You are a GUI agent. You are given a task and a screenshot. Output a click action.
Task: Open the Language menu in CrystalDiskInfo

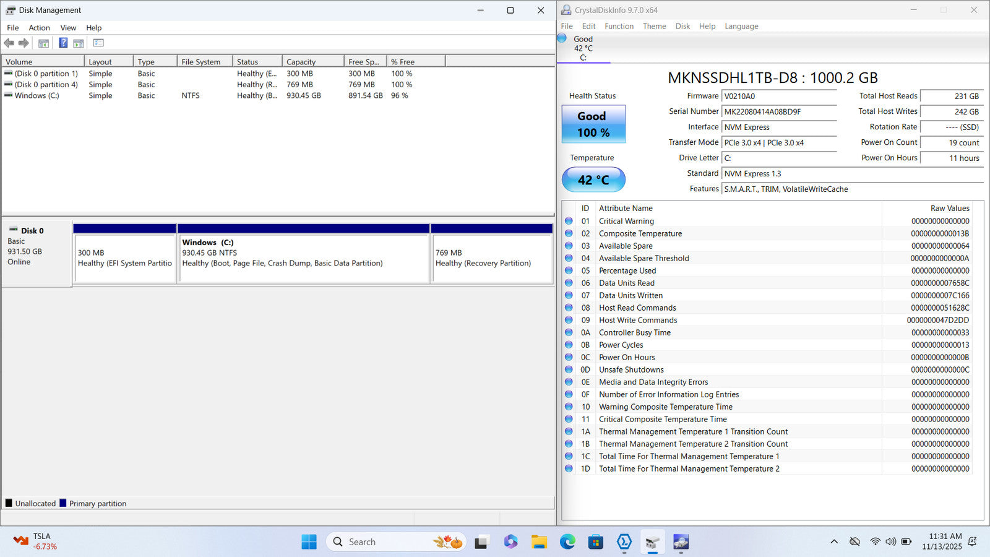click(741, 26)
